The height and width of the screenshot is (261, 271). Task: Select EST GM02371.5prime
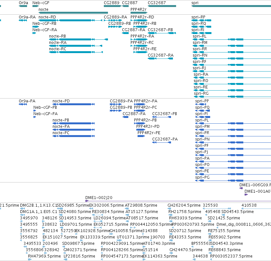(x=65, y=253)
